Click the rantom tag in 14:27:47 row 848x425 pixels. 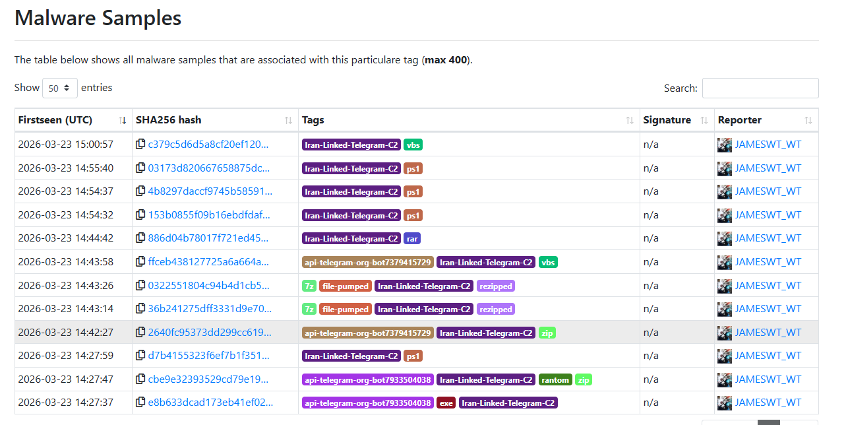click(x=555, y=379)
